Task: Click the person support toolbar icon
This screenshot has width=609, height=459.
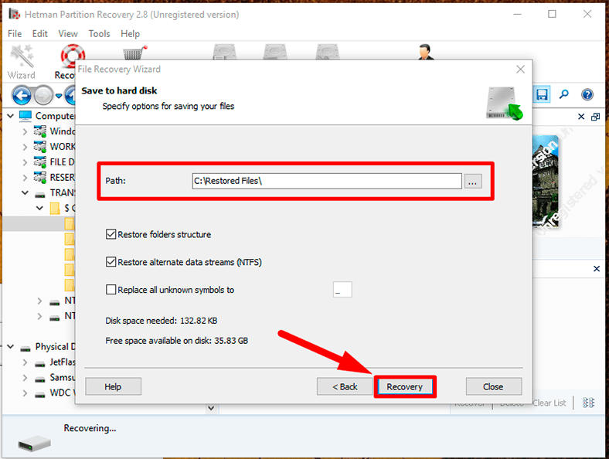Action: pyautogui.click(x=426, y=52)
